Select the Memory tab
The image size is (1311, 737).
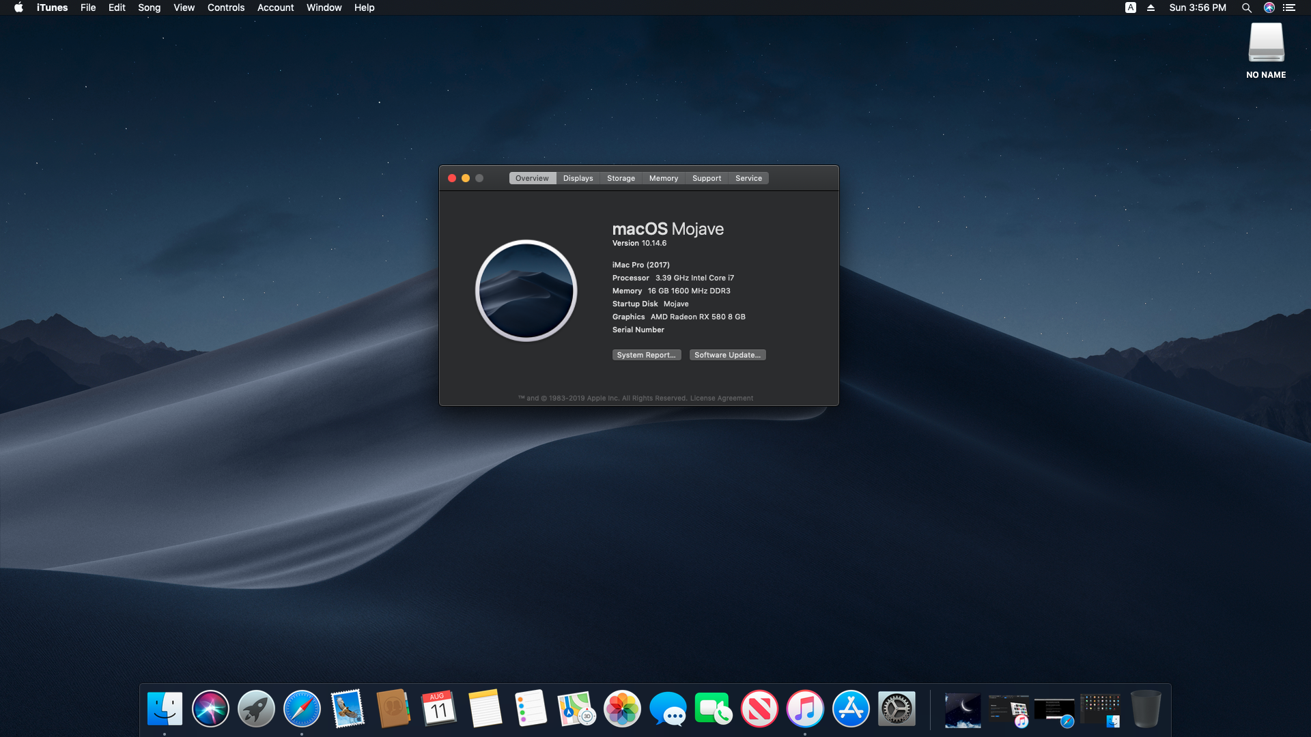[x=663, y=178]
